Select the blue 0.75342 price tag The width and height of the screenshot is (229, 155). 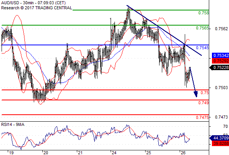point(220,55)
